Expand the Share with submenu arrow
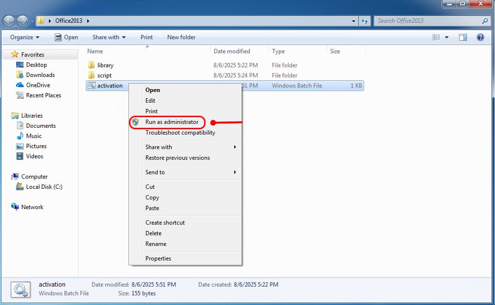Viewport: 495px width, 305px height. pos(235,147)
